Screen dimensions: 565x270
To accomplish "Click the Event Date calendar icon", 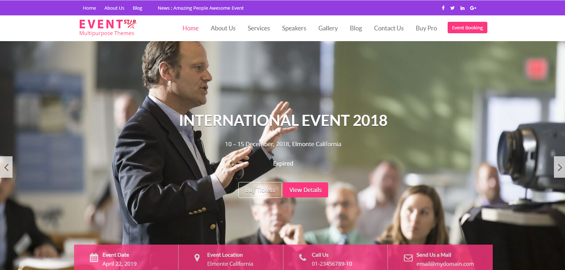I will coord(94,257).
